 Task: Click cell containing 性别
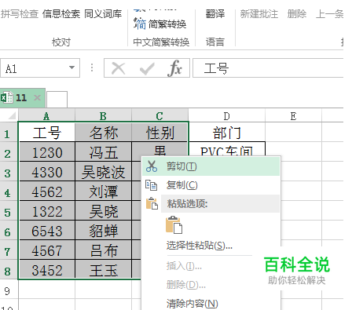159,132
